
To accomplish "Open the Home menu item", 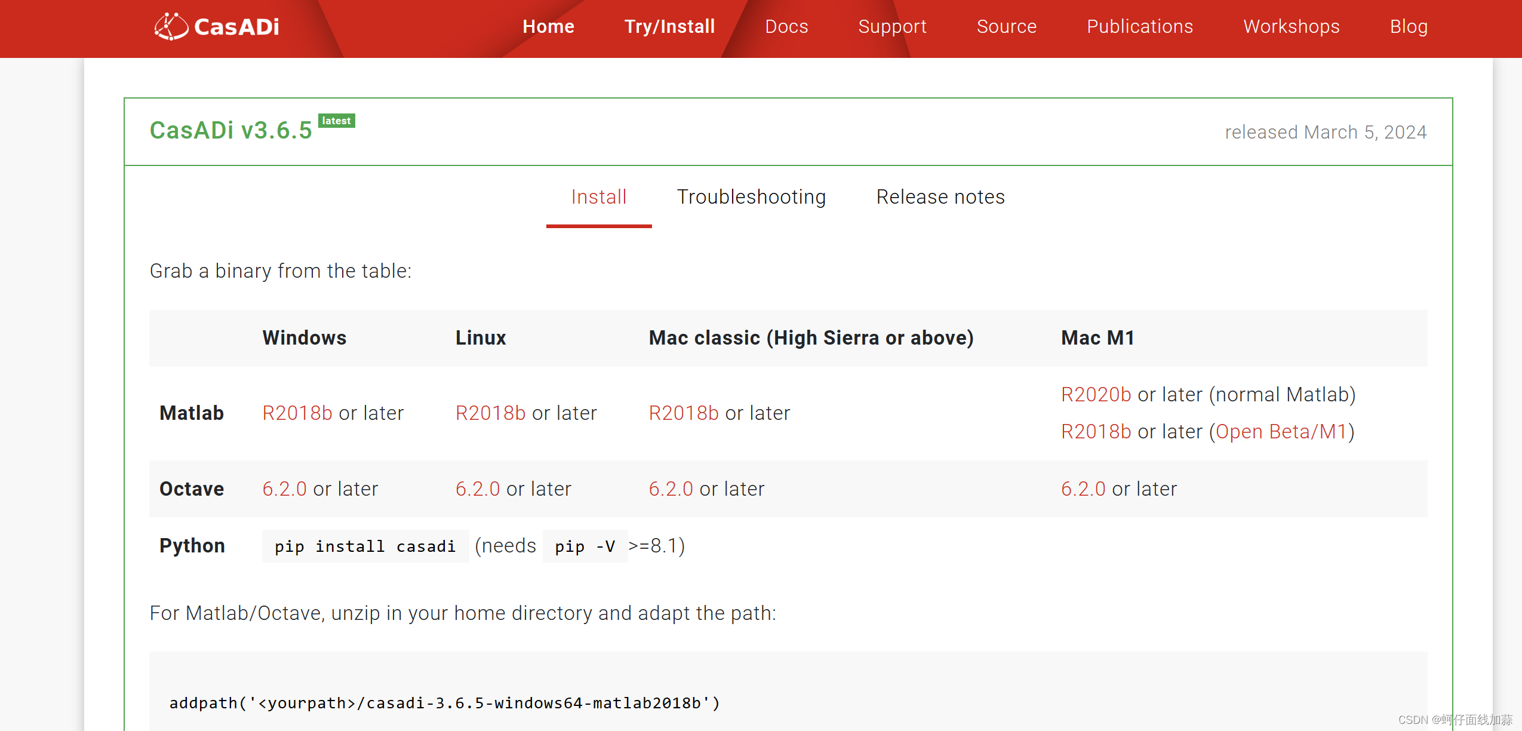I will (548, 26).
